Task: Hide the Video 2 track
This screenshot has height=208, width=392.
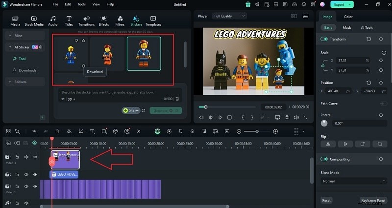Action: click(35, 175)
